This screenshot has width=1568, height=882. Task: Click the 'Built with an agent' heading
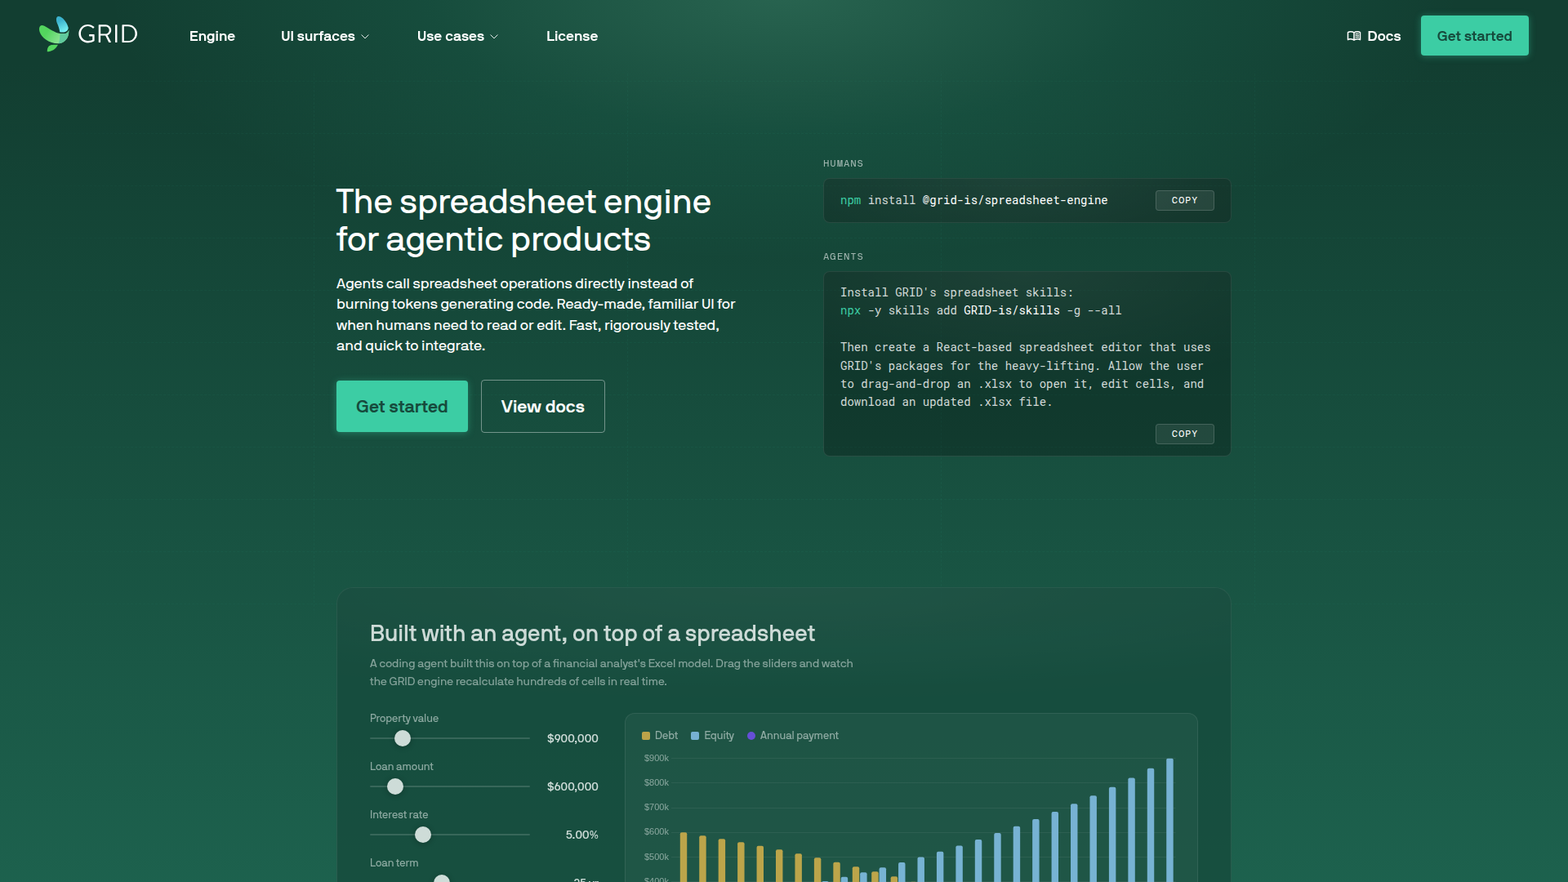pyautogui.click(x=592, y=634)
